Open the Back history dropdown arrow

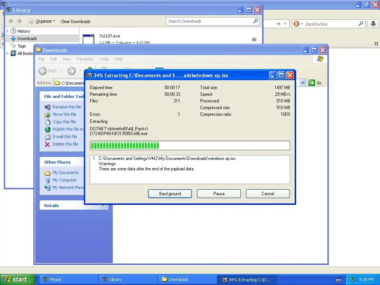[61, 71]
